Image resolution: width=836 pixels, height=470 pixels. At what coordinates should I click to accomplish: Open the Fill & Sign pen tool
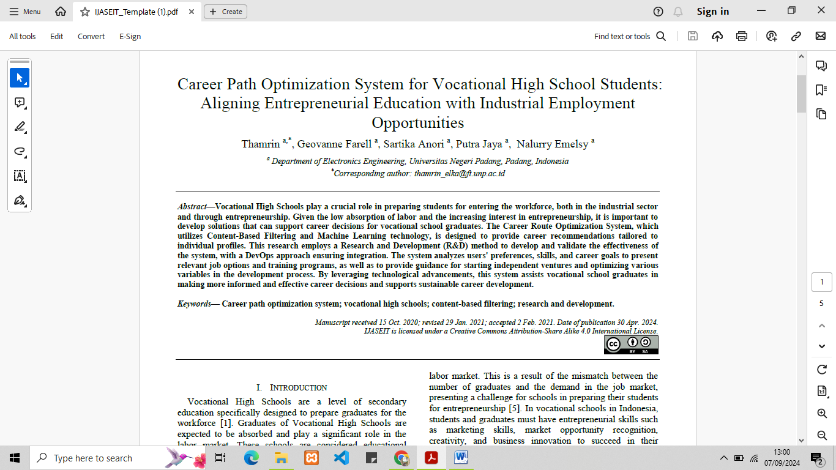[20, 201]
